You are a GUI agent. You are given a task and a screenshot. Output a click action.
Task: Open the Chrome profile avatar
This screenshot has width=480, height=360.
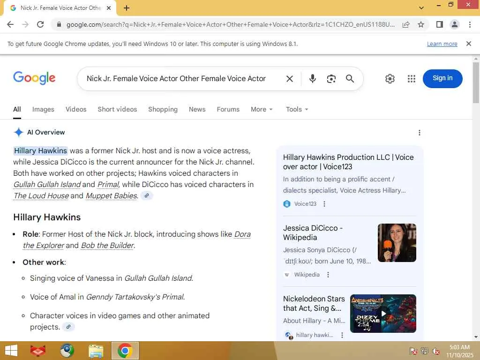coord(455,24)
